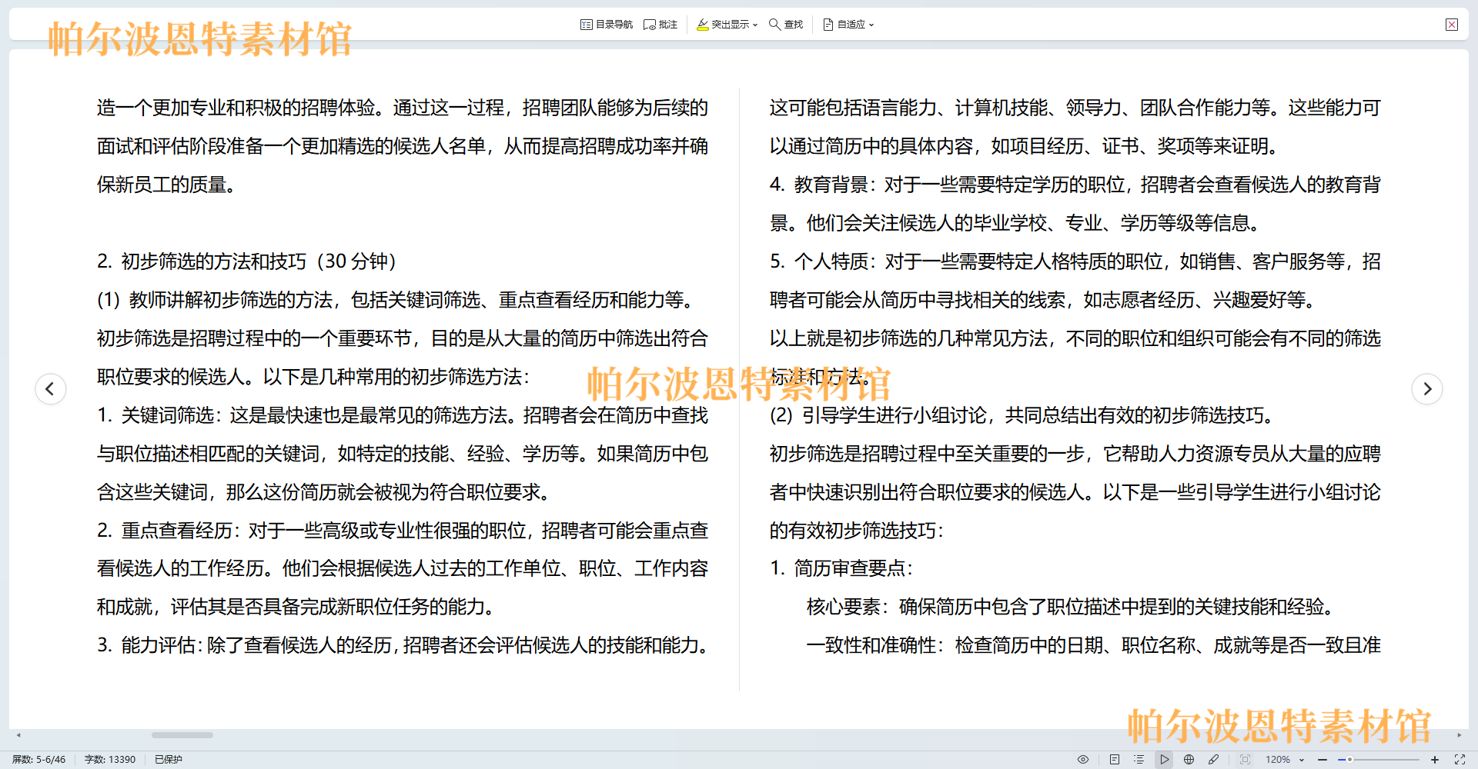
Task: Select the reading mode play icon
Action: click(1165, 759)
